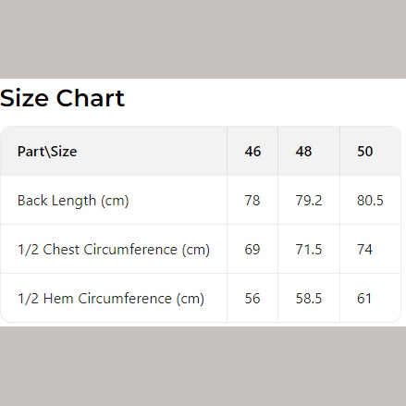Image resolution: width=406 pixels, height=406 pixels.
Task: Click the gray area below the chart
Action: [203, 366]
